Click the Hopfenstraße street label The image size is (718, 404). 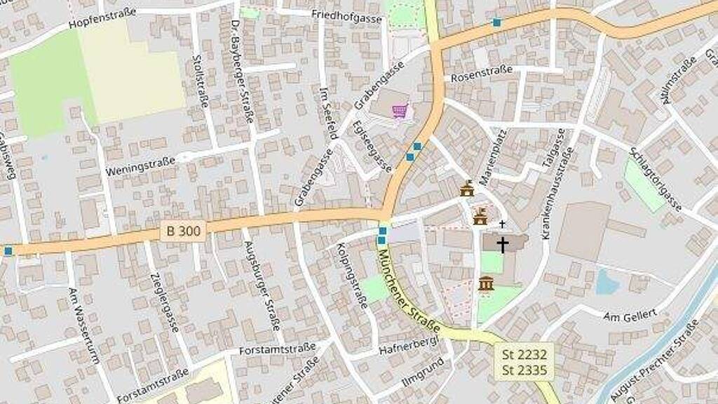click(x=102, y=18)
